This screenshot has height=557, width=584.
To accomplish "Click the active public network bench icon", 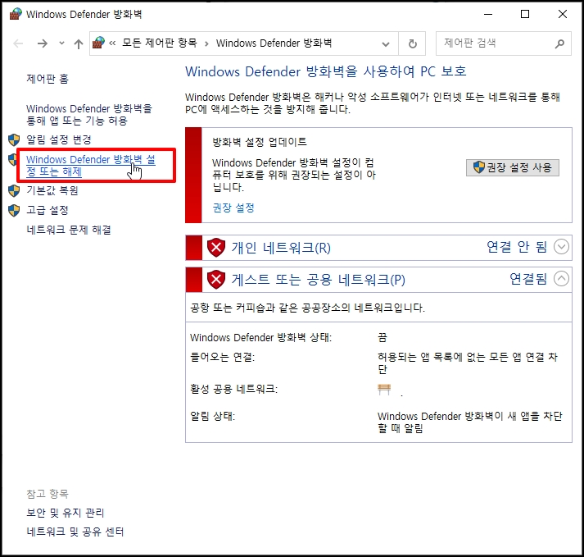I will tap(384, 390).
